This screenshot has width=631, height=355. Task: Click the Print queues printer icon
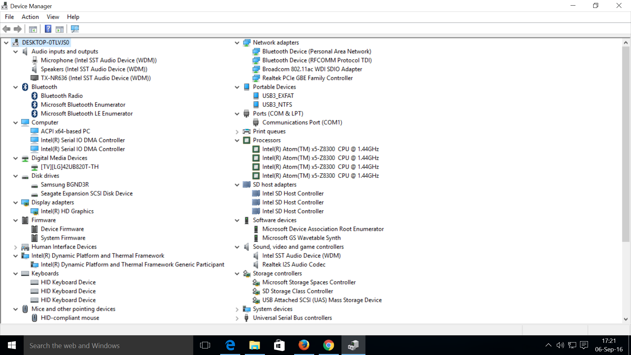[246, 131]
